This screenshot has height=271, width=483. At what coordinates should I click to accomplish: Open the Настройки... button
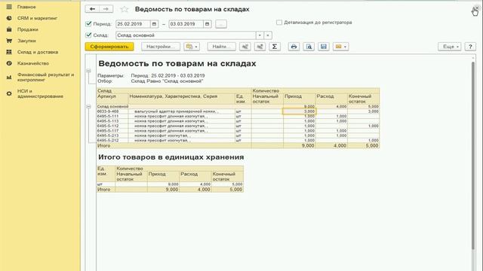pyautogui.click(x=161, y=47)
